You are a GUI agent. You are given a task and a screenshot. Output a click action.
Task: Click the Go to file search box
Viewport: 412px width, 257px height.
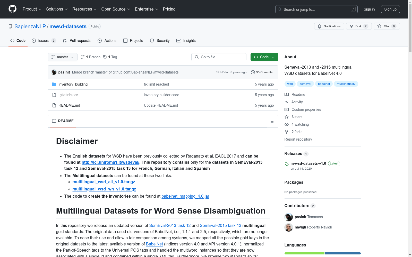tap(219, 57)
